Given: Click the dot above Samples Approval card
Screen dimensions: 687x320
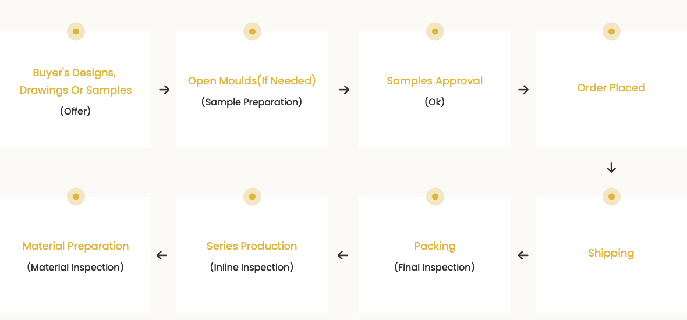Looking at the screenshot, I should click(x=435, y=31).
